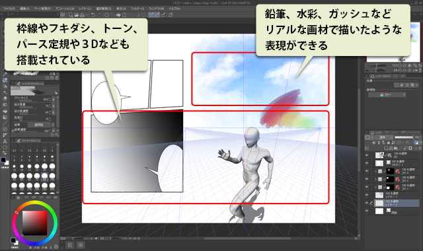Screen dimensions: 423x251
Task: Hide the 用紙 paper layer
Action: point(367,211)
